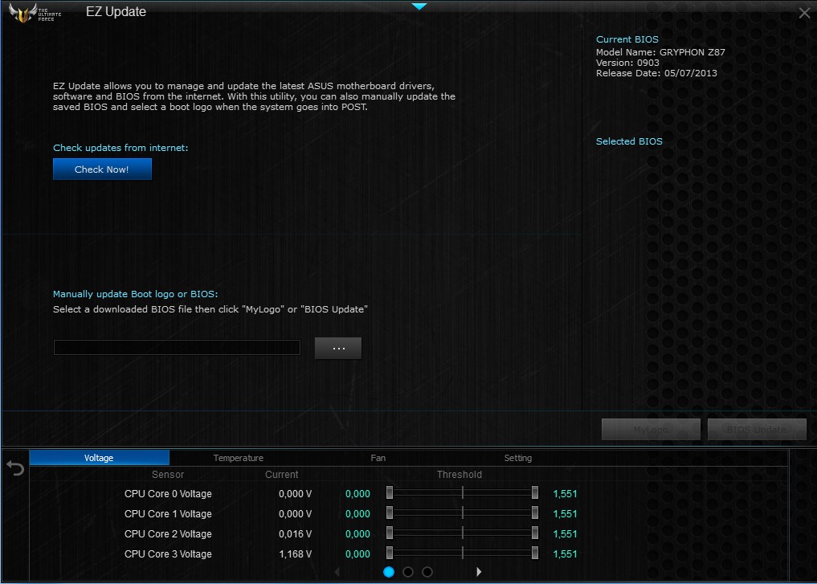Click CPU Core 1 maximum threshold value 1,551

(x=565, y=514)
